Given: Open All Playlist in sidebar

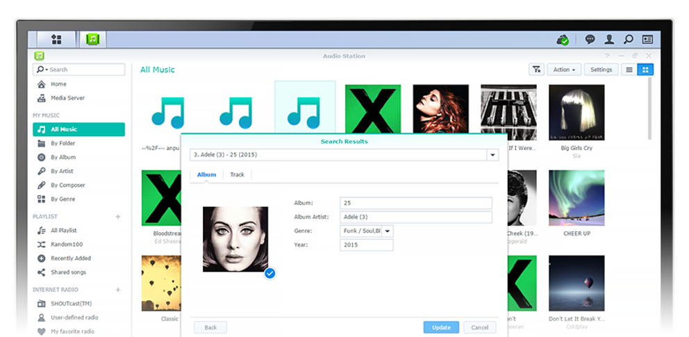Looking at the screenshot, I should [78, 230].
